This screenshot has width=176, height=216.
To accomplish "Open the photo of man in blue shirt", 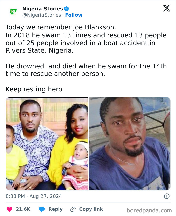I will [129, 144].
